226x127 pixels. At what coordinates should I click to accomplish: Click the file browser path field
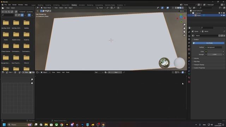pos(26,12)
